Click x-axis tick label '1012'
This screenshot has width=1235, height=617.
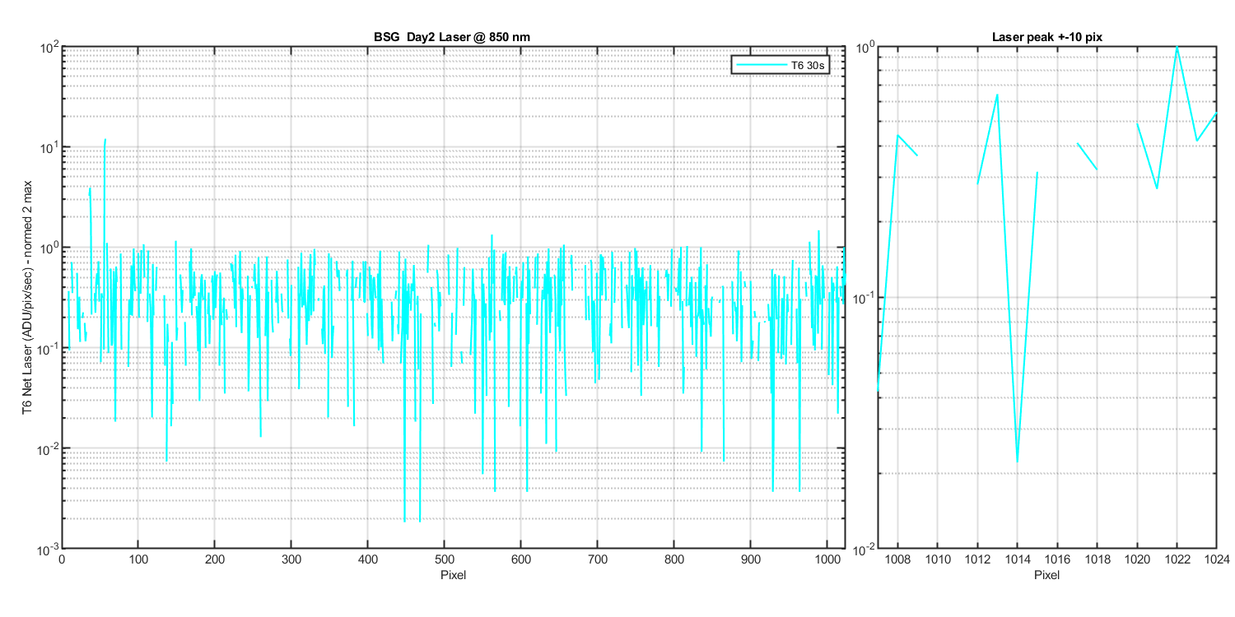978,559
